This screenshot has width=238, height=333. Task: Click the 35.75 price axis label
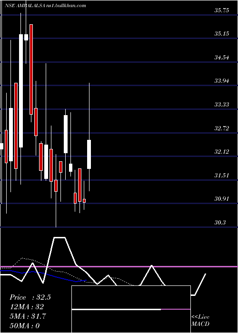222,10
